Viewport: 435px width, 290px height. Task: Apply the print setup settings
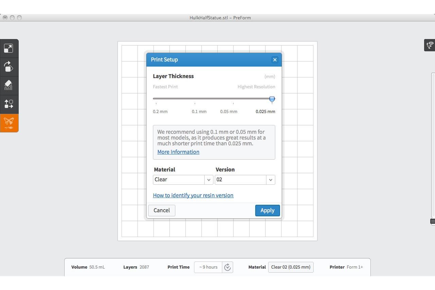[x=267, y=210]
